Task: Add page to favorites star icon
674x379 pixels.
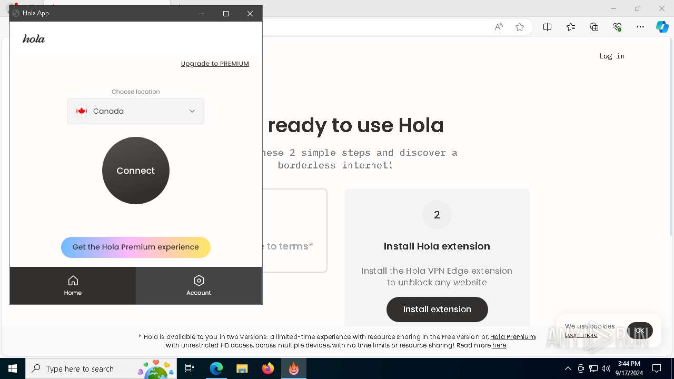Action: 520,27
